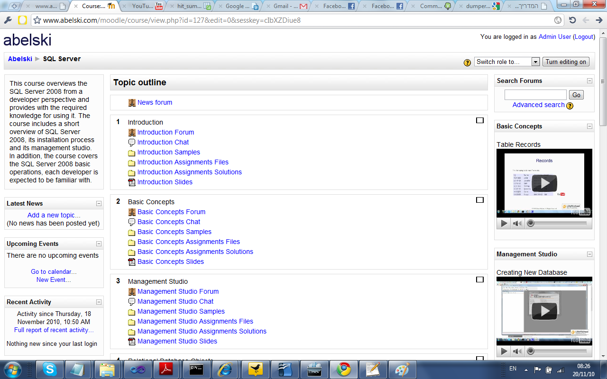Switch to the YouTube browser tab
This screenshot has width=607, height=379.
pyautogui.click(x=143, y=6)
